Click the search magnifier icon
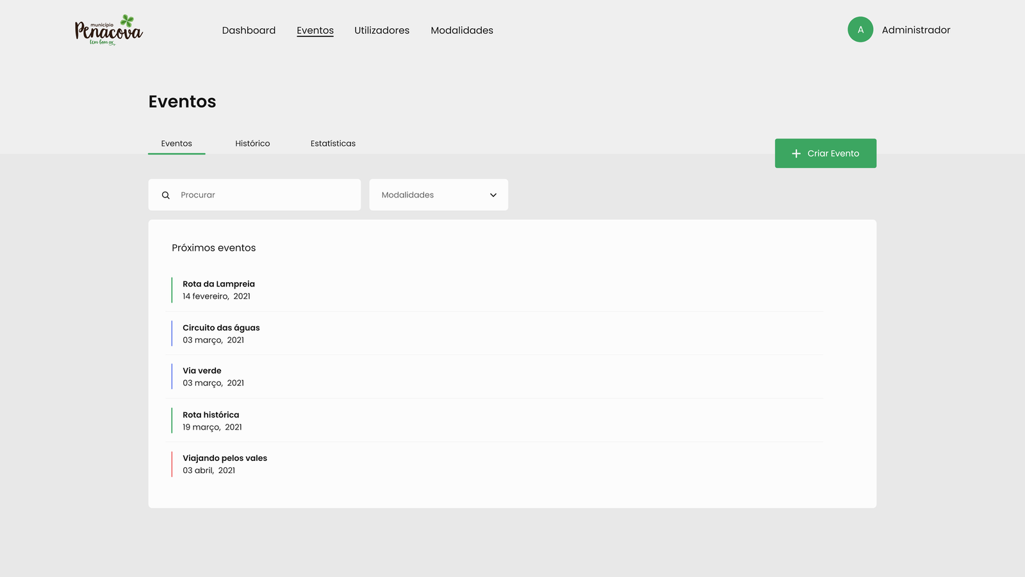The height and width of the screenshot is (577, 1025). [x=166, y=195]
